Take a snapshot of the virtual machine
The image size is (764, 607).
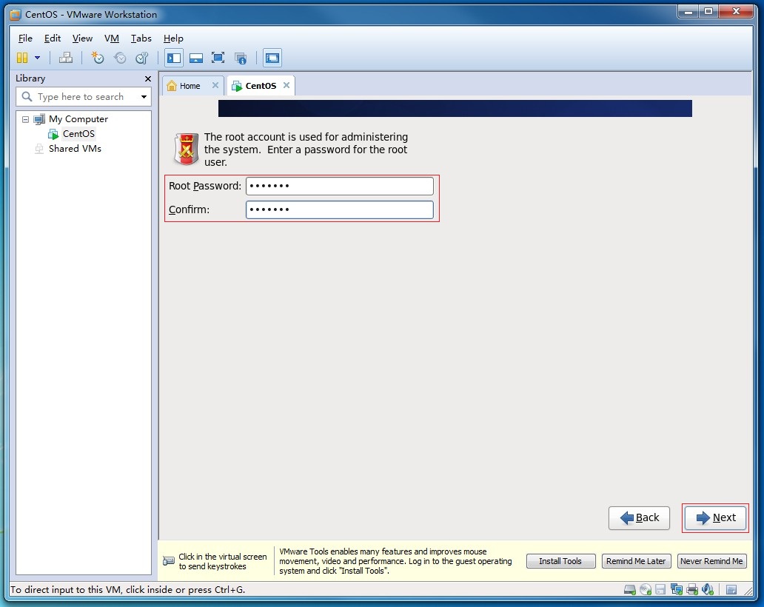(x=98, y=58)
